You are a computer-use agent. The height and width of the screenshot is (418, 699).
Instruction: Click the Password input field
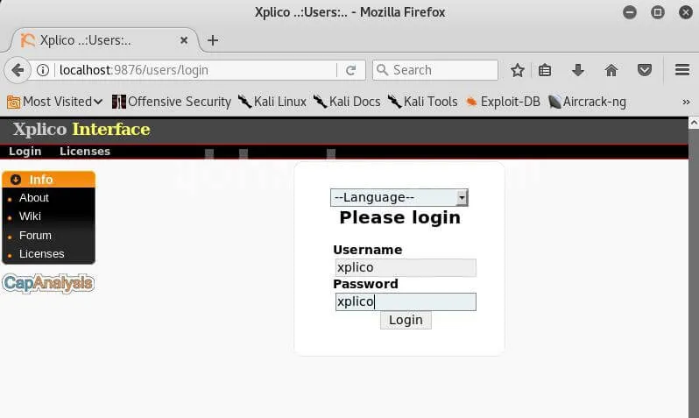tap(406, 302)
